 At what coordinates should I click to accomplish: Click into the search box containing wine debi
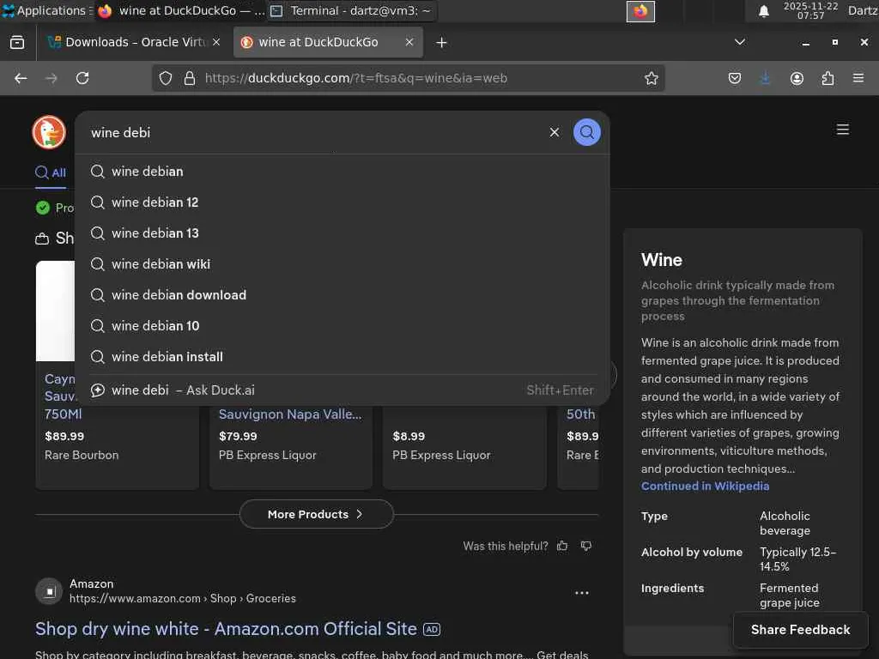[314, 133]
